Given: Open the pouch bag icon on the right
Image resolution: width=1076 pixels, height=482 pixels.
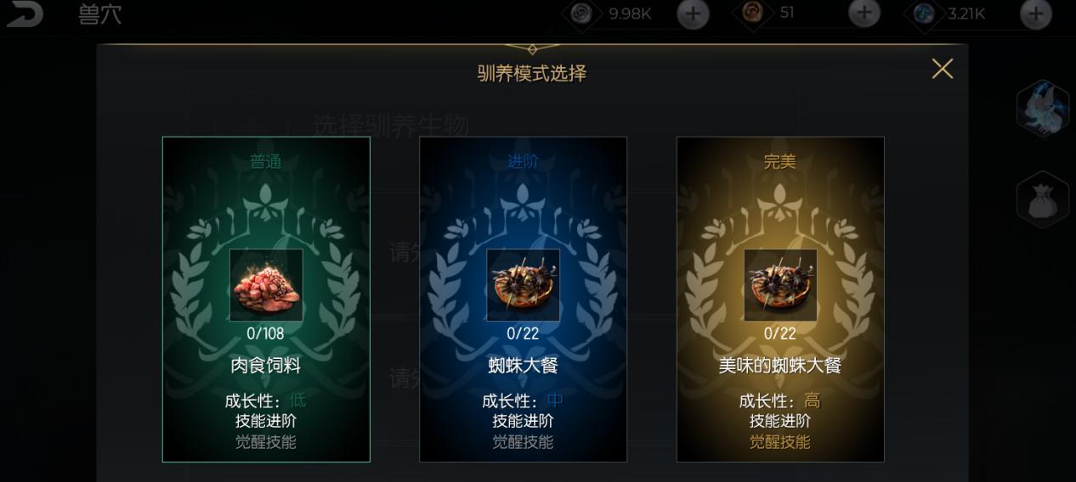Looking at the screenshot, I should 1042,199.
